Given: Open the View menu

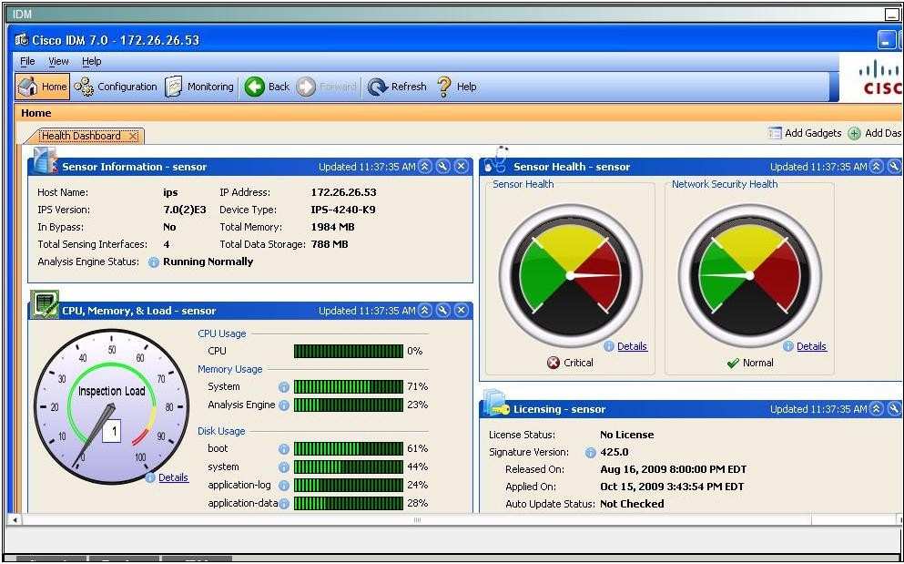Looking at the screenshot, I should [58, 61].
